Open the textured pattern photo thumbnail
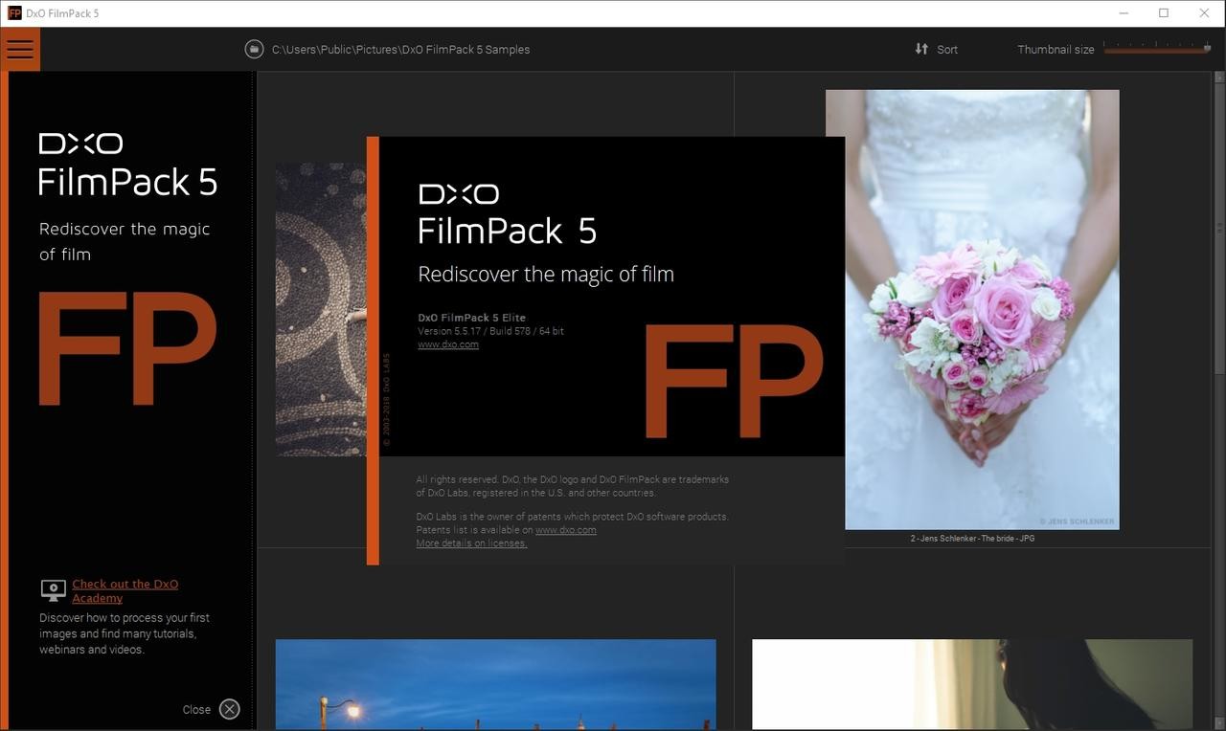Screen dimensions: 1226x731 click(x=321, y=309)
